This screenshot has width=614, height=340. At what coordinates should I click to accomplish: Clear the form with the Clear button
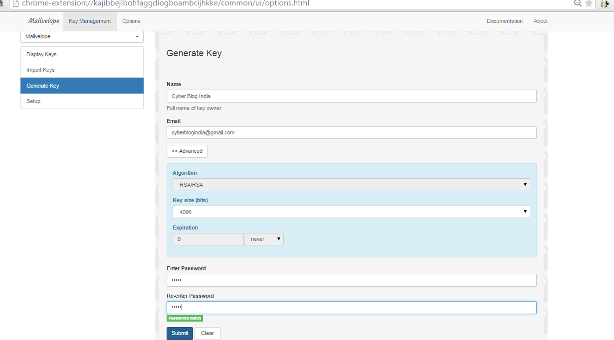pyautogui.click(x=207, y=334)
